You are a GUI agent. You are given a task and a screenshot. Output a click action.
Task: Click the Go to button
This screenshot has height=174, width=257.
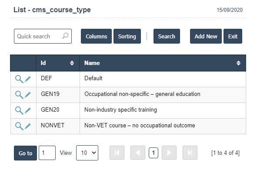click(x=25, y=153)
